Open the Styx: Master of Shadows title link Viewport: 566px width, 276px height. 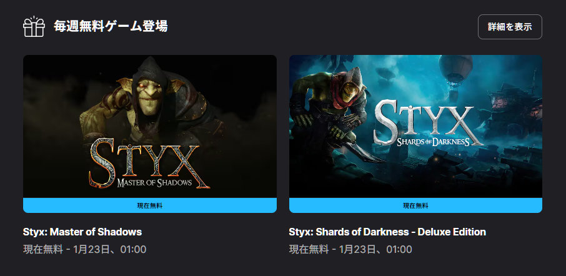82,232
